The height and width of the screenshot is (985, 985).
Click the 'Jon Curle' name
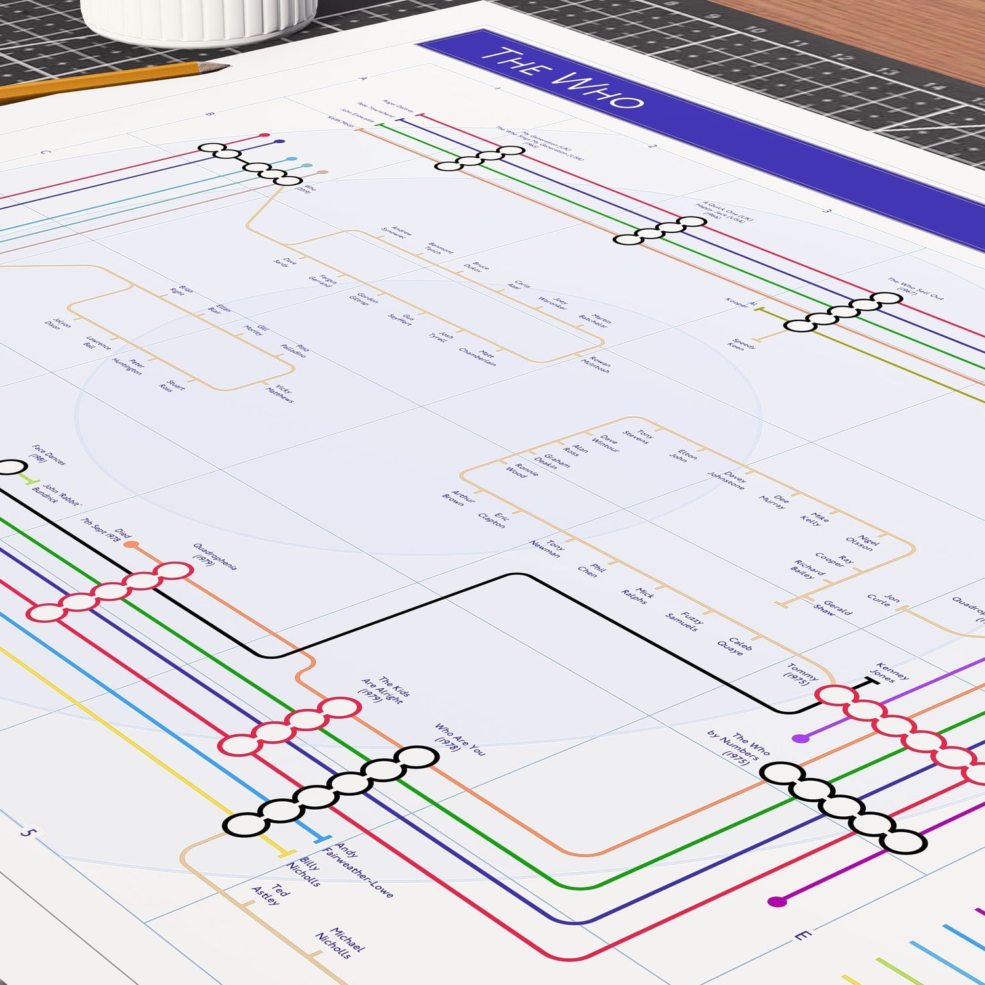click(x=883, y=599)
